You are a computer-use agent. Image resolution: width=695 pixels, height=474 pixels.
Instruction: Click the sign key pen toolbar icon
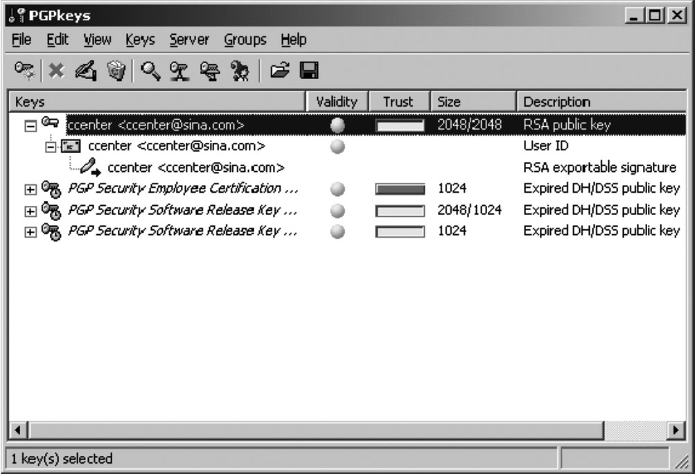(86, 71)
